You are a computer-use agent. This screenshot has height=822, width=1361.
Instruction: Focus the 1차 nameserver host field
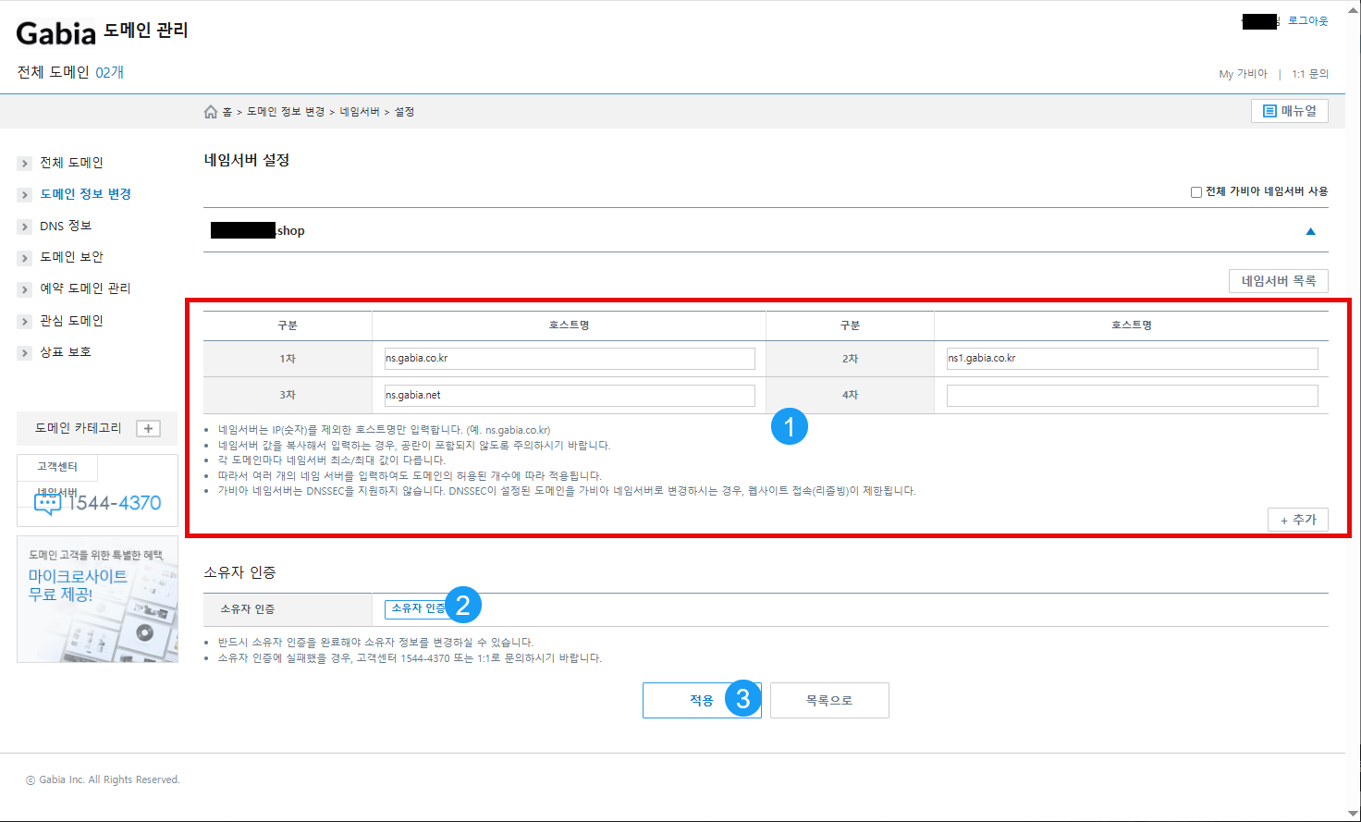tap(570, 359)
